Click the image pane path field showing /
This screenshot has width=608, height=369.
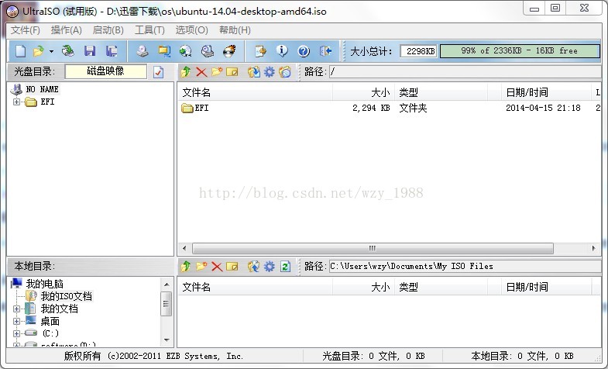tap(465, 72)
